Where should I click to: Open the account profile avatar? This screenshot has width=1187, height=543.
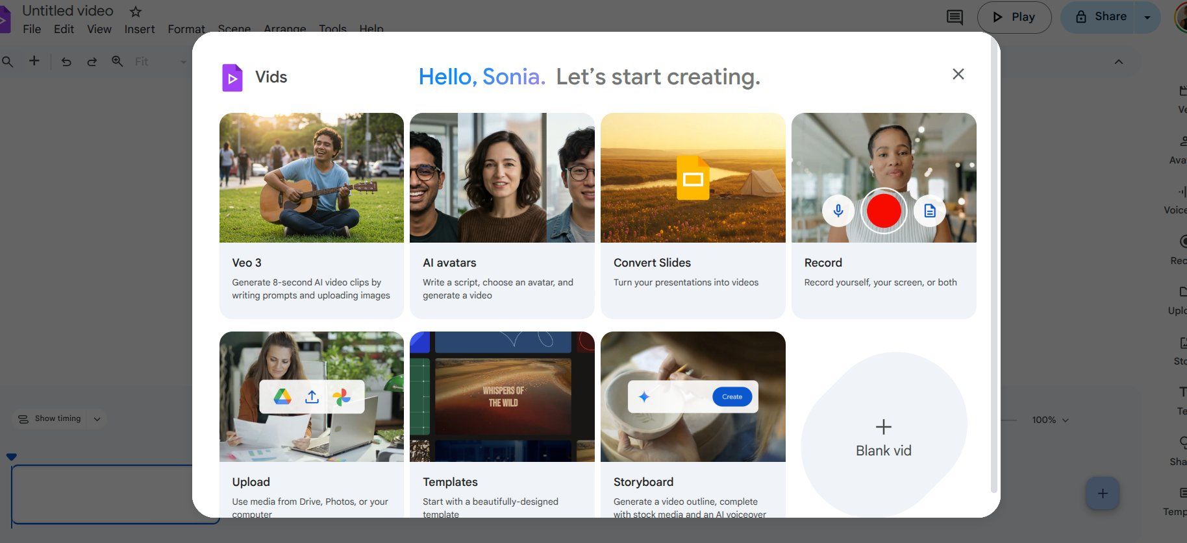[1181, 18]
